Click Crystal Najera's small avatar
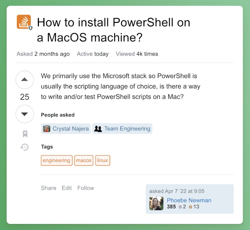The height and width of the screenshot is (230, 250). click(x=47, y=129)
